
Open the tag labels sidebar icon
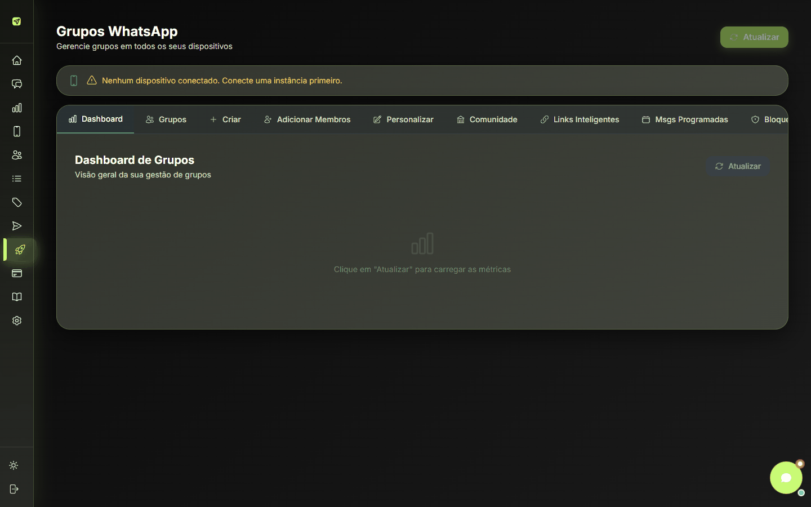pyautogui.click(x=17, y=202)
